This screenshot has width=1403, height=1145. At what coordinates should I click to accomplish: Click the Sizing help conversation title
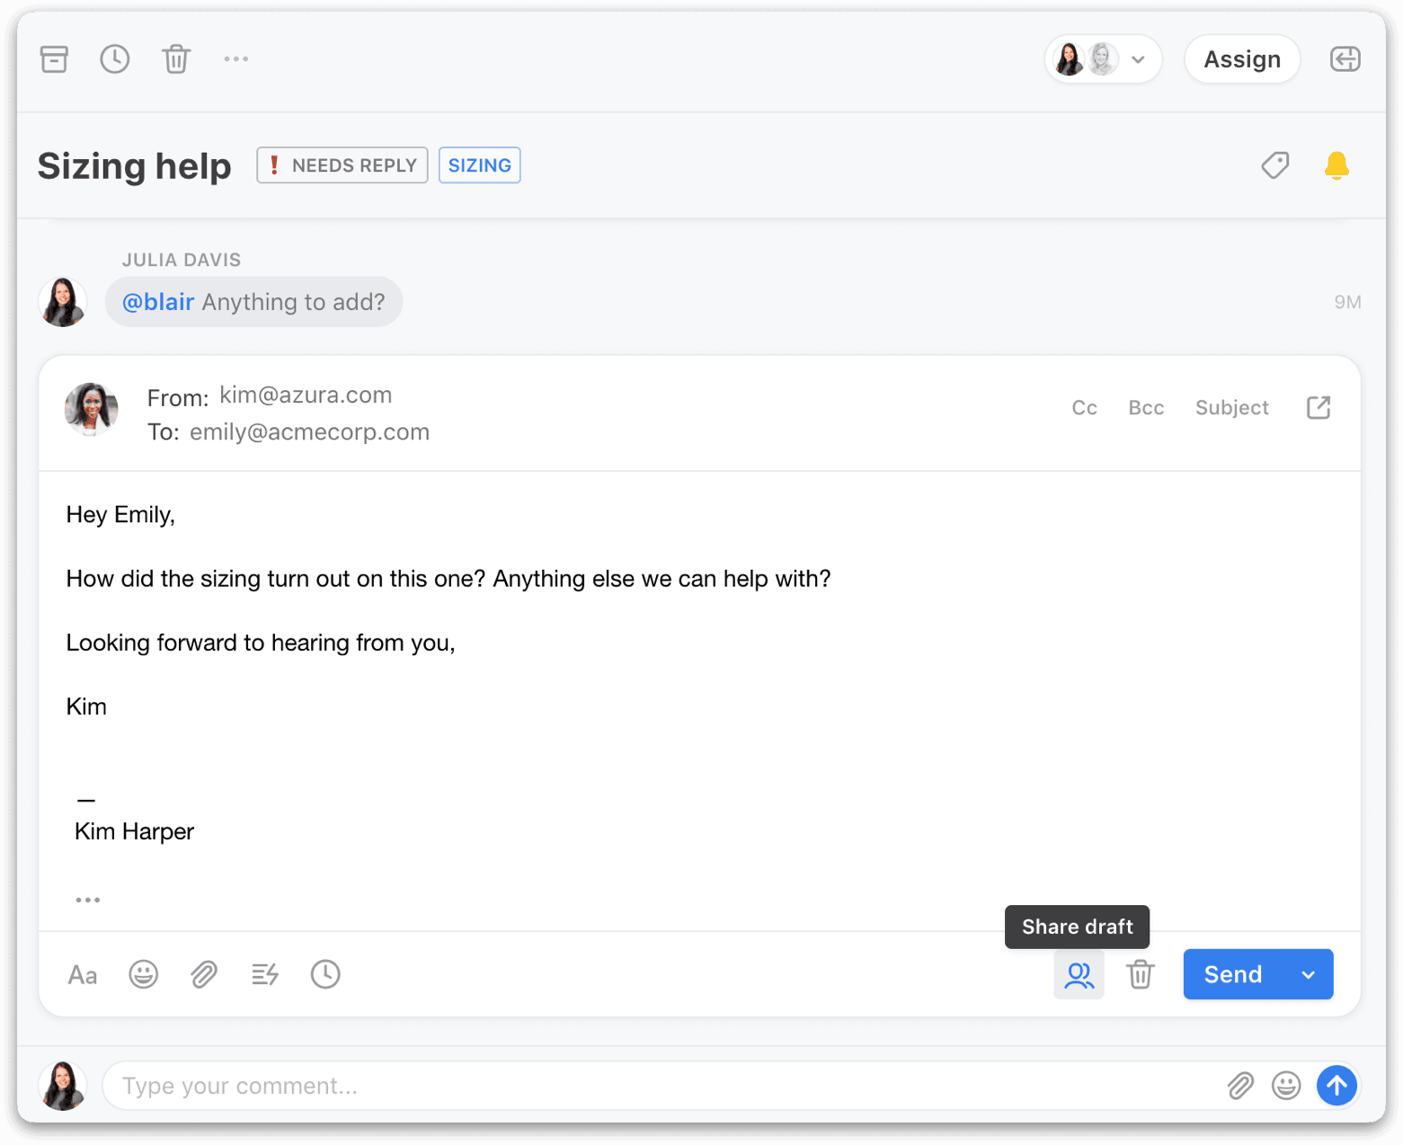[135, 166]
